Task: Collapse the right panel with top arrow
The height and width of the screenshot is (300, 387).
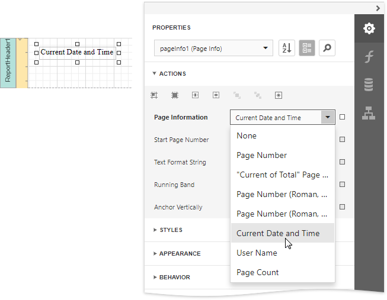Action: 378,8
